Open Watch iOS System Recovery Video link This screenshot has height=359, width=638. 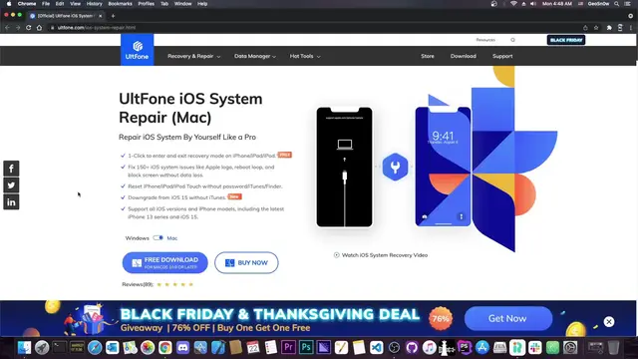click(385, 255)
